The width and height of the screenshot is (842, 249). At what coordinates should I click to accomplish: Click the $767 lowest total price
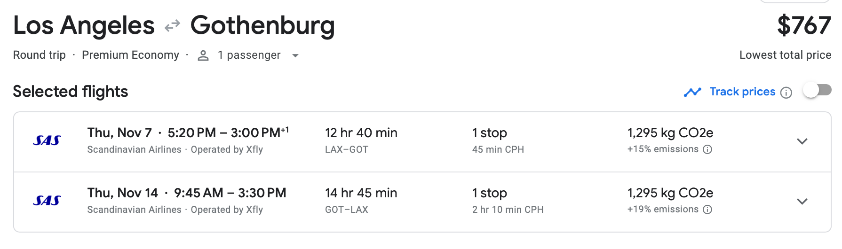pyautogui.click(x=804, y=25)
